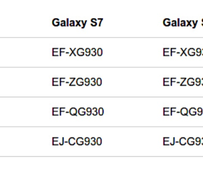Click the row divider between EF-XG930 and EF-ZG930
This screenshot has width=203, height=169.
coord(77,67)
